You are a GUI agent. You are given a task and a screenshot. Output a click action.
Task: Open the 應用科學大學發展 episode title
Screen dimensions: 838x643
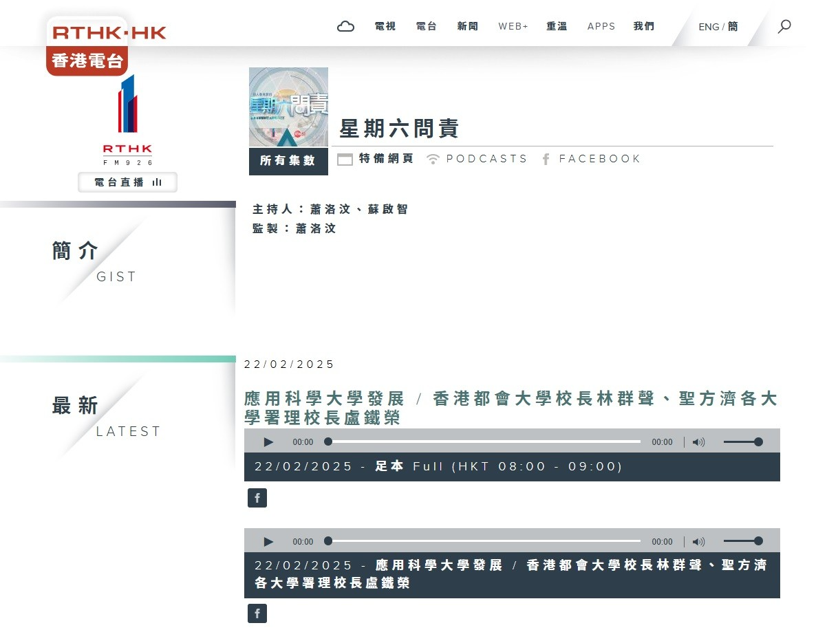click(511, 408)
